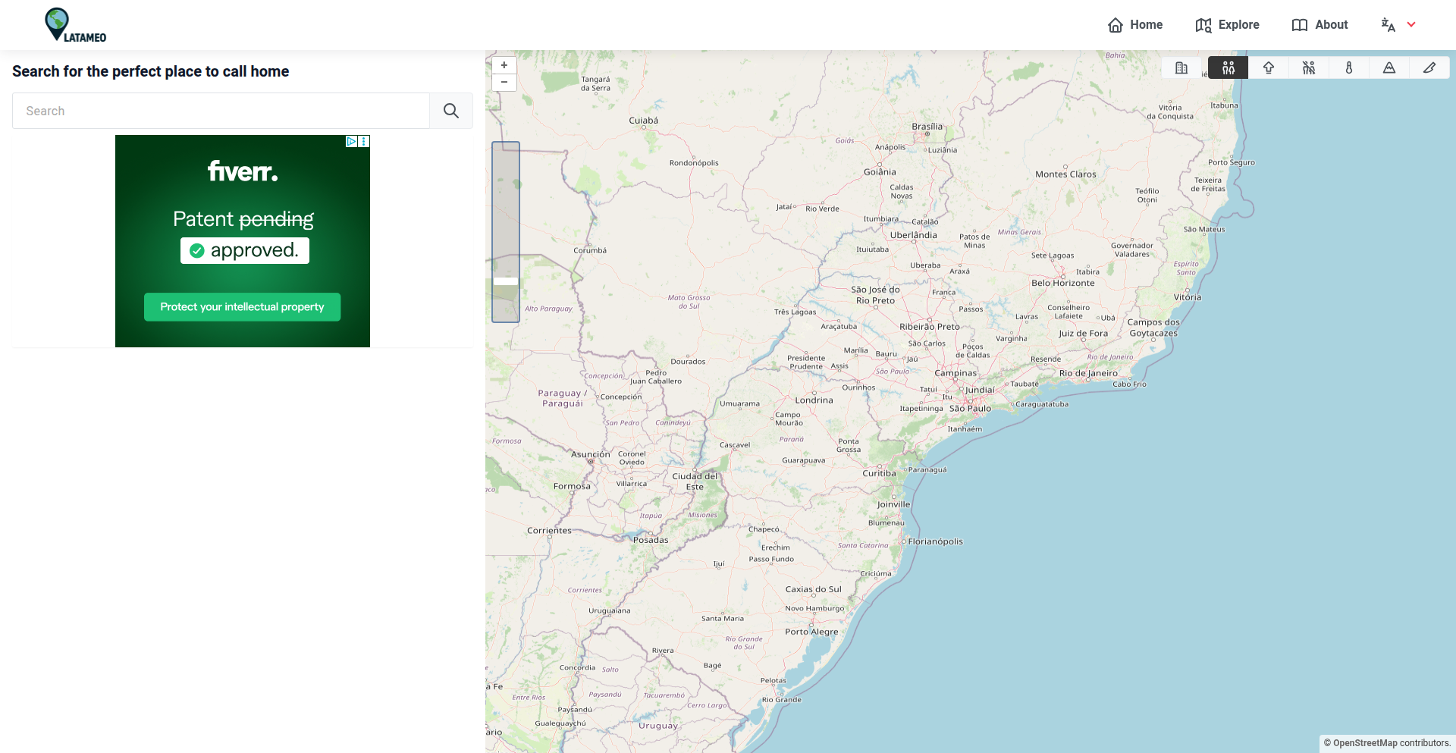Click the Rio de Janeiro label on map
This screenshot has height=753, width=1456.
[x=1088, y=373]
